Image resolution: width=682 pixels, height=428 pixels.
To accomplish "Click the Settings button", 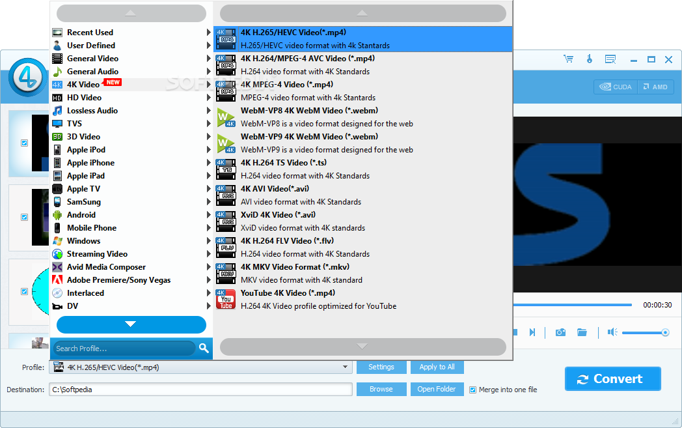I will tap(381, 367).
